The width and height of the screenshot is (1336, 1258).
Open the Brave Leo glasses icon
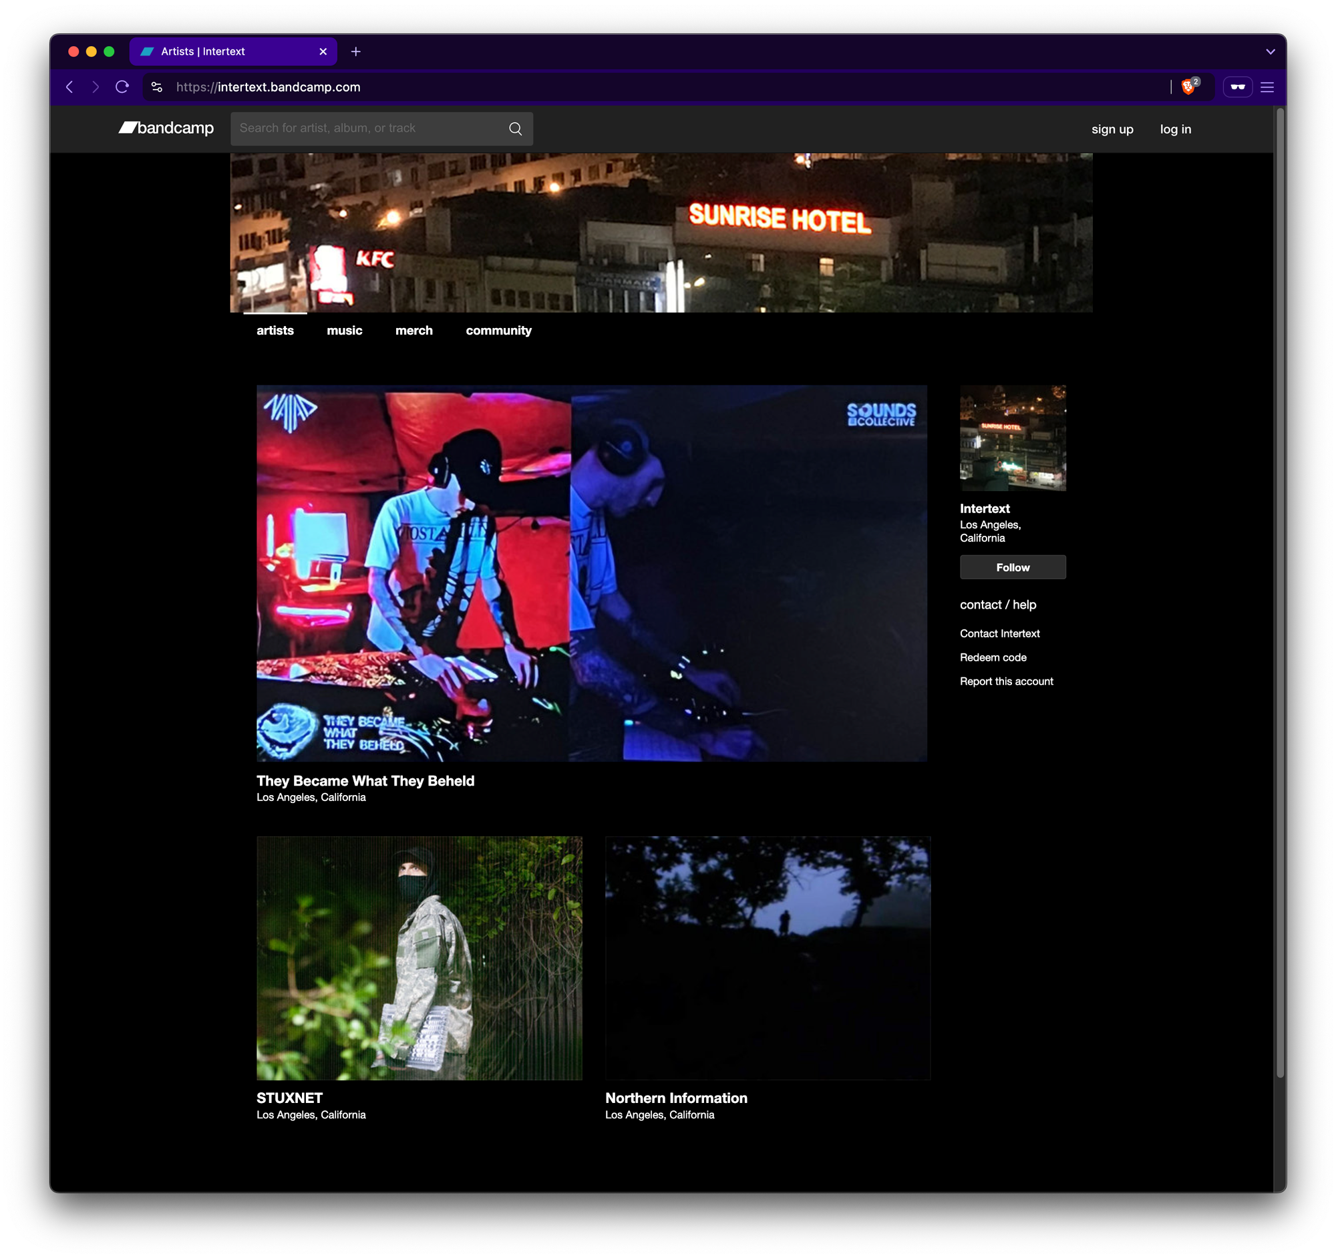point(1237,87)
